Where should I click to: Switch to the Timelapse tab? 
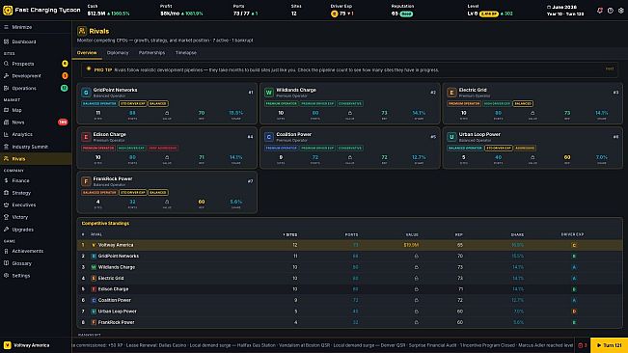(186, 53)
